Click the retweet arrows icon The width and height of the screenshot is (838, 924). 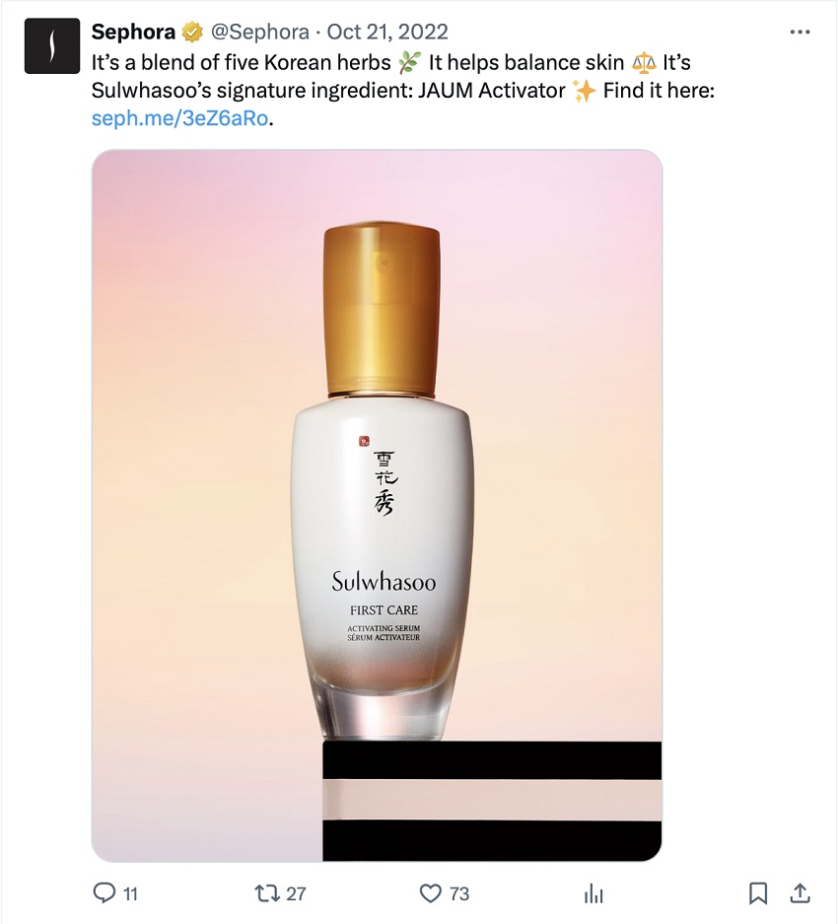pos(267,893)
